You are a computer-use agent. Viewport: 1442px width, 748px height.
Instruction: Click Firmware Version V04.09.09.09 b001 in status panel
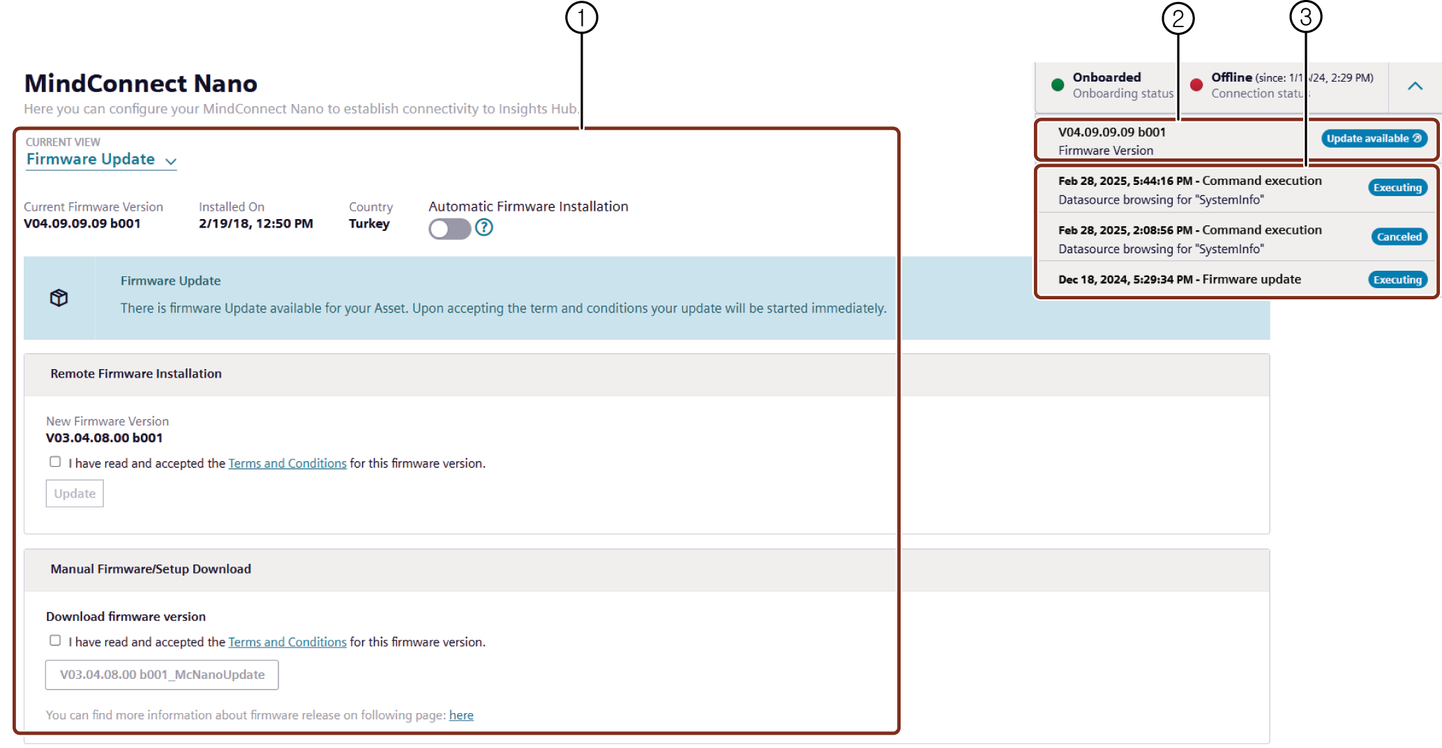tap(1112, 133)
